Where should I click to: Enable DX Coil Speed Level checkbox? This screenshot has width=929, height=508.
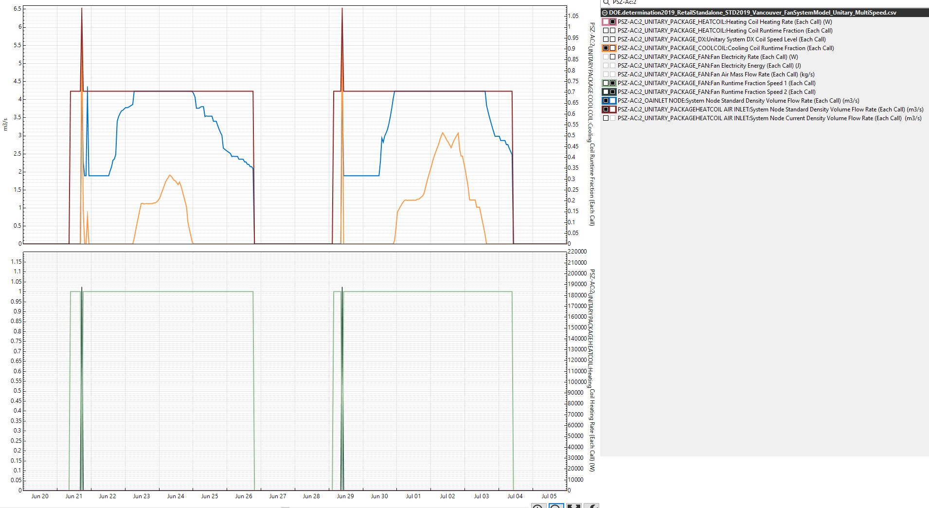click(606, 39)
